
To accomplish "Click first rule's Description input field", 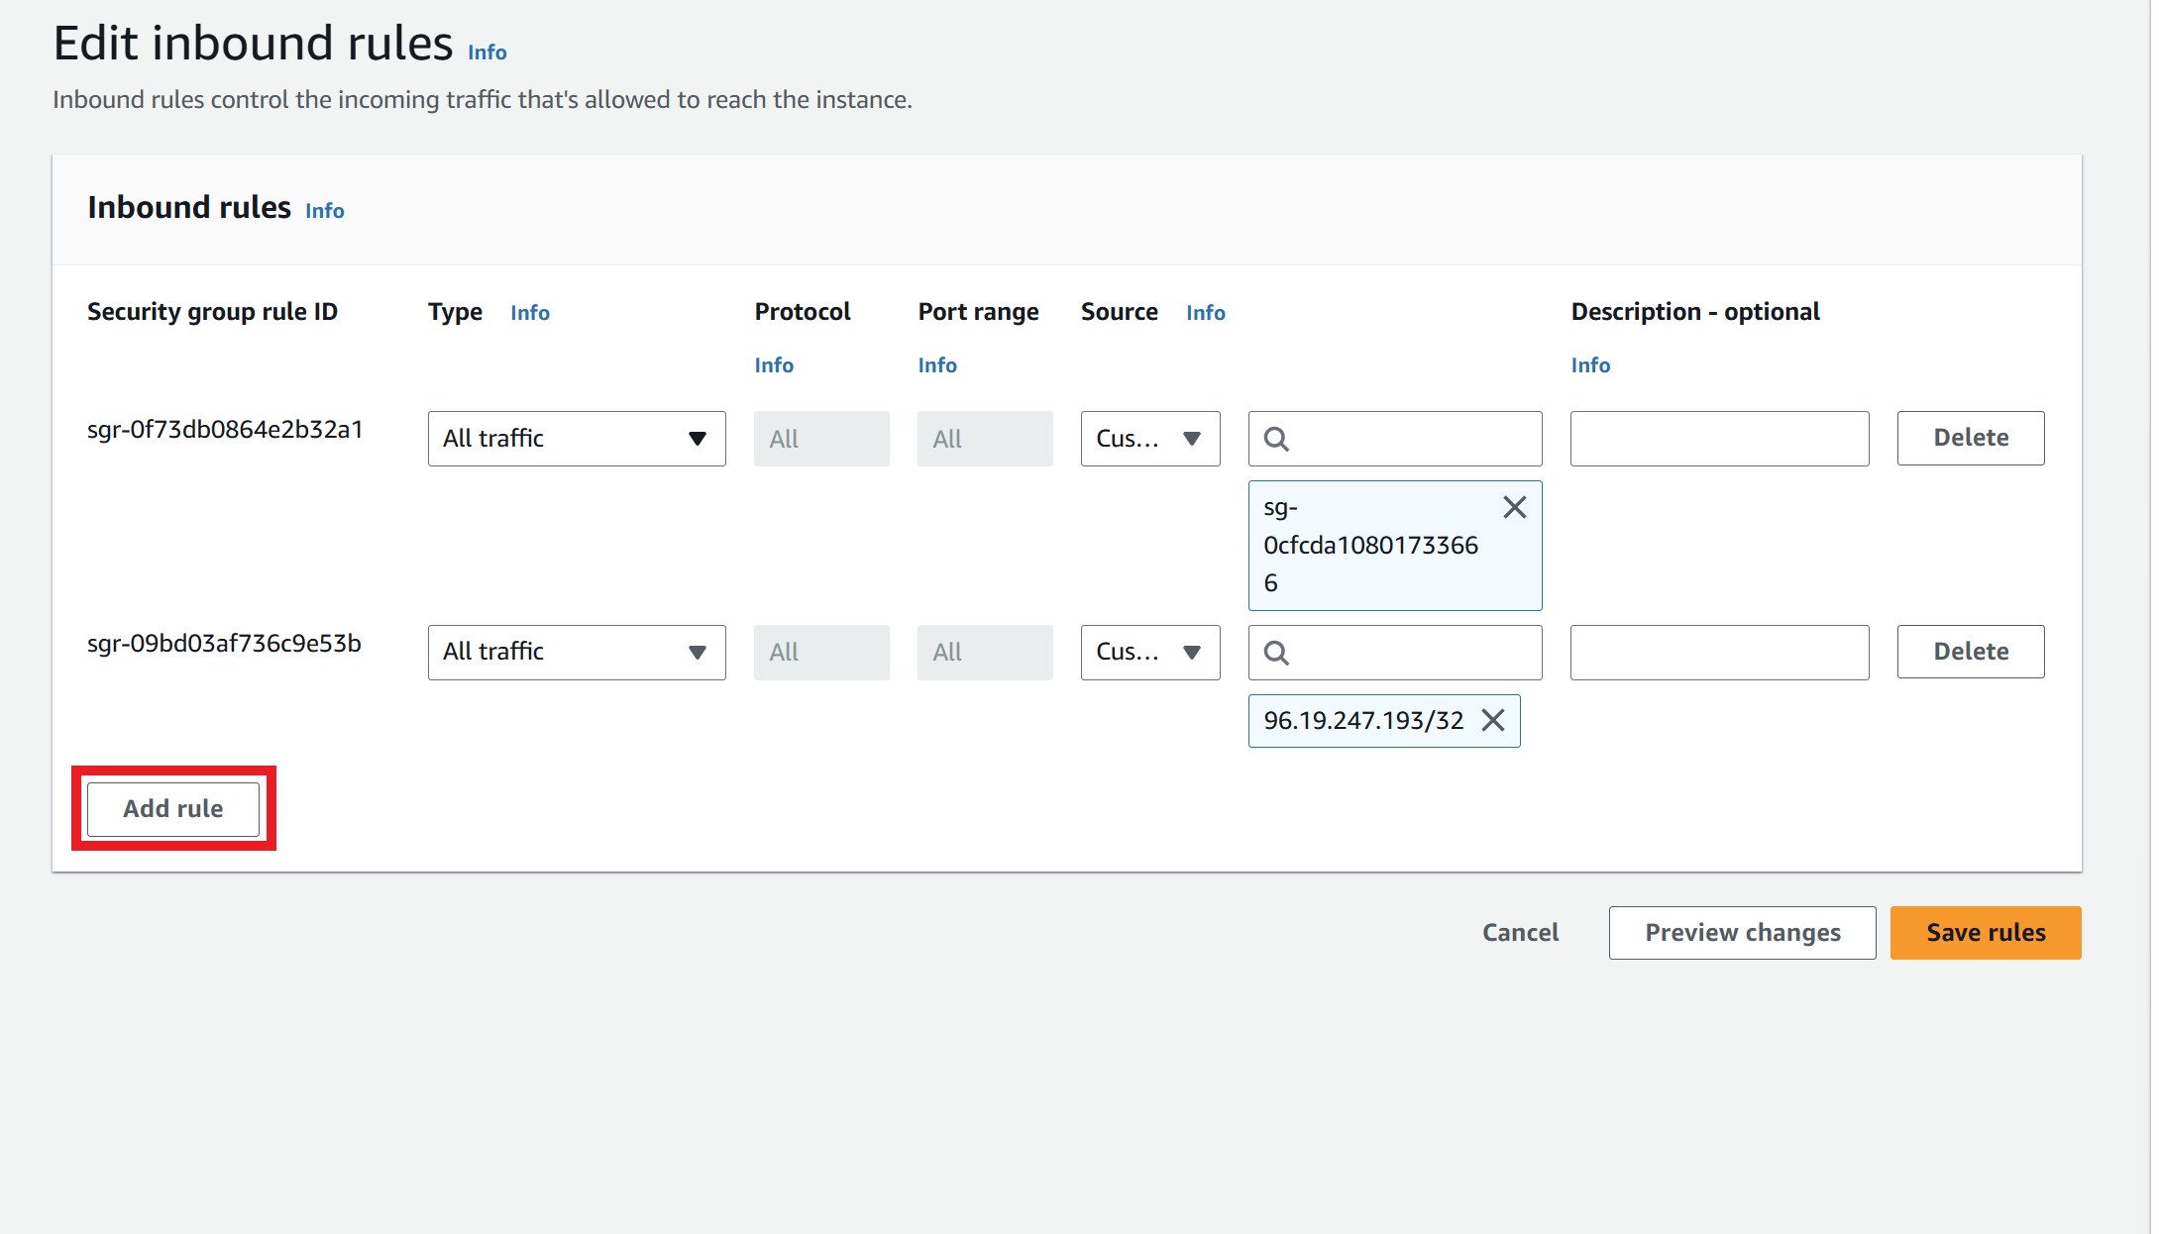I will tap(1719, 439).
